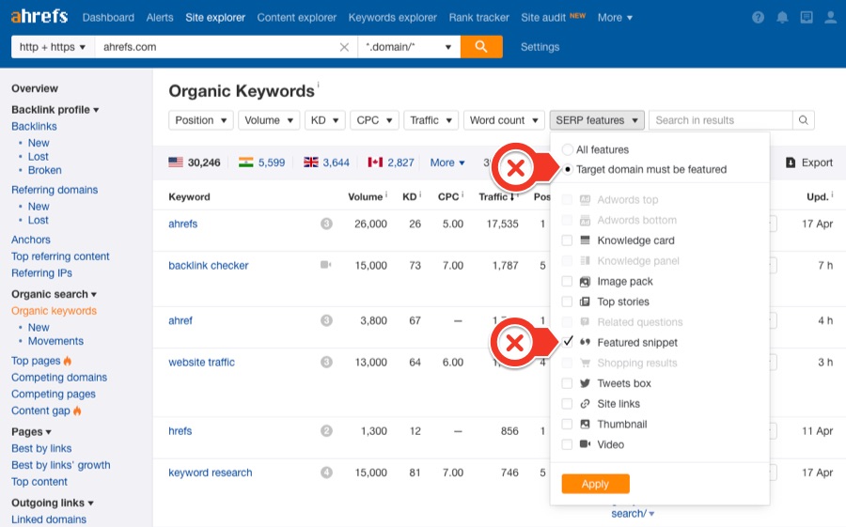Click the Top stories icon

[x=585, y=302]
